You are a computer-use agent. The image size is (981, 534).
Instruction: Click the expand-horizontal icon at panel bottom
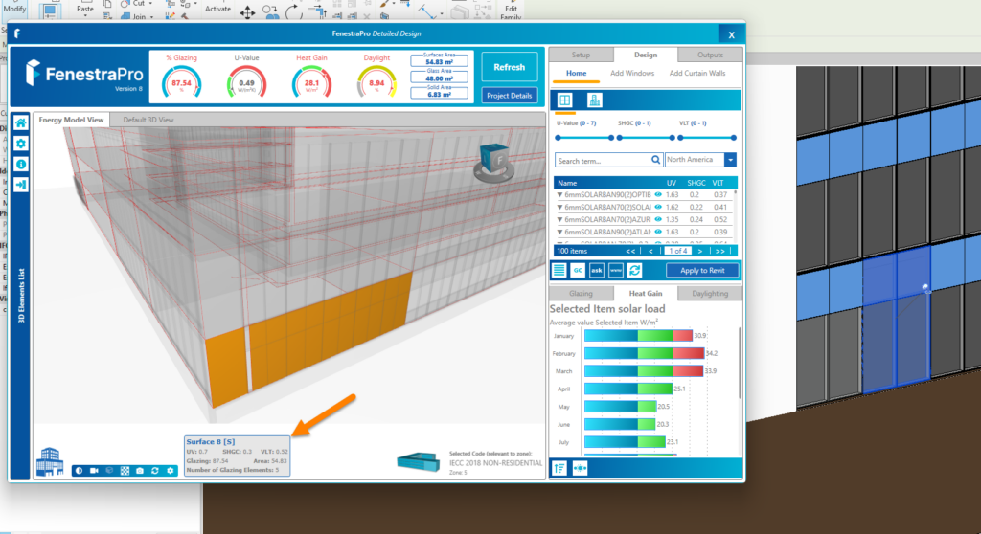(x=580, y=468)
